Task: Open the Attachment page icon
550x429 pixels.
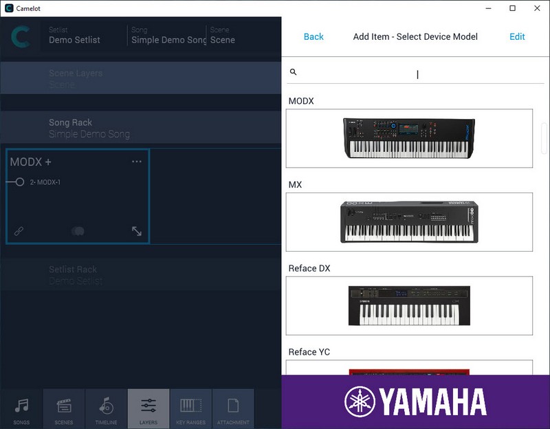Action: coord(233,408)
